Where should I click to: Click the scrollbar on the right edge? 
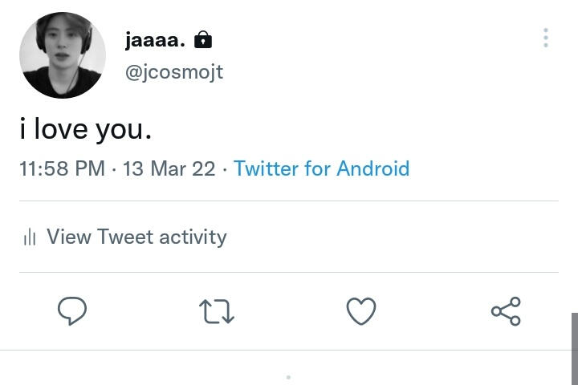(x=574, y=345)
